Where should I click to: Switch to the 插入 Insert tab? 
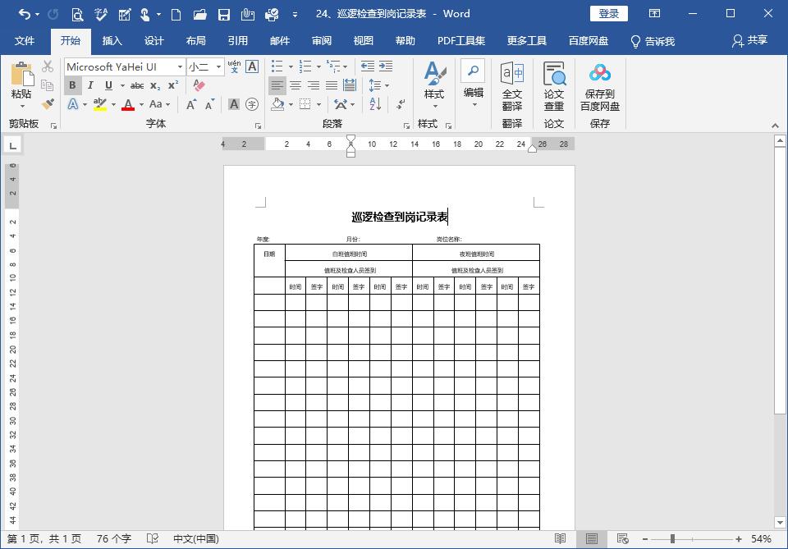(x=112, y=41)
